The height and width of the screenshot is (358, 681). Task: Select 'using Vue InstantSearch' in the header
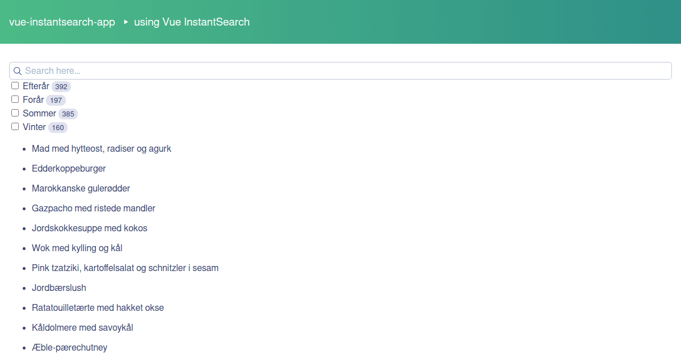[192, 22]
